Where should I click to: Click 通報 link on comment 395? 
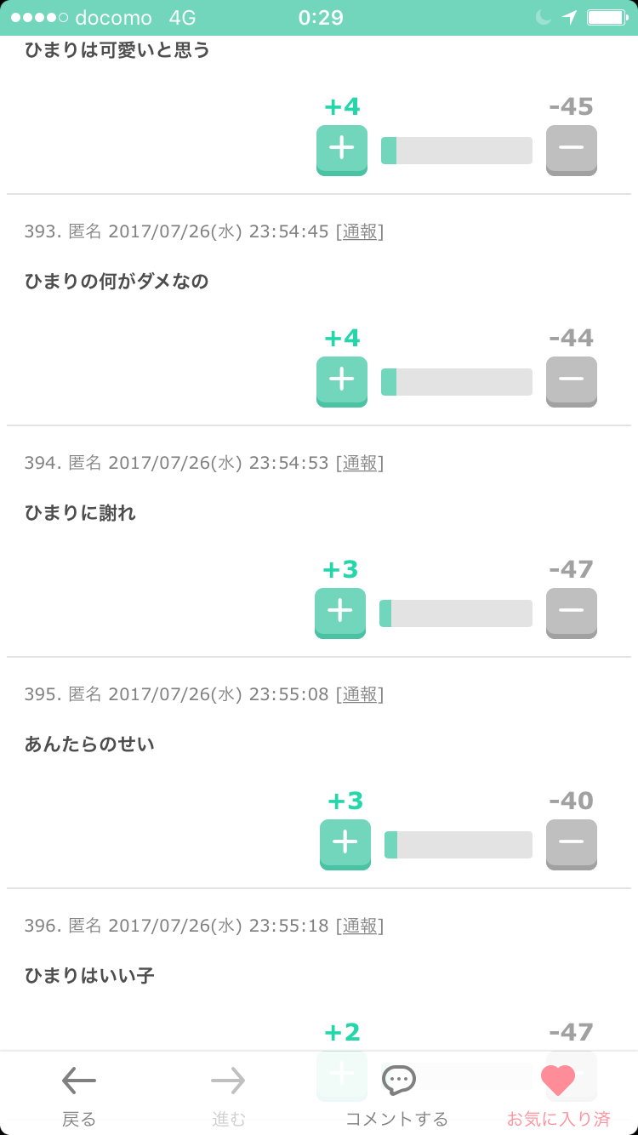click(359, 694)
